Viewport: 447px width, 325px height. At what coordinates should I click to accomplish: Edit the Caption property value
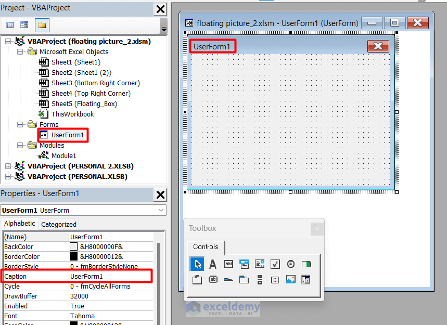click(x=111, y=277)
